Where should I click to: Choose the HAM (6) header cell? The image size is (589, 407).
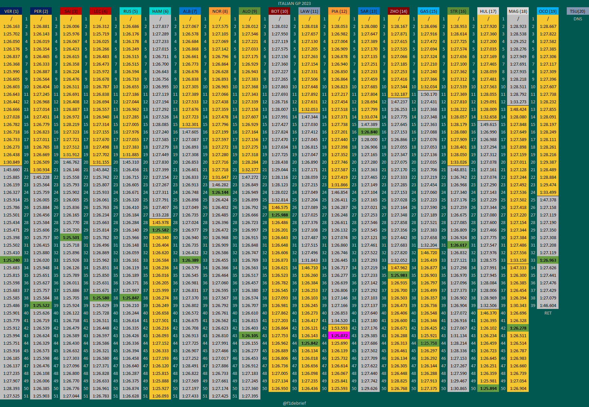tap(161, 11)
